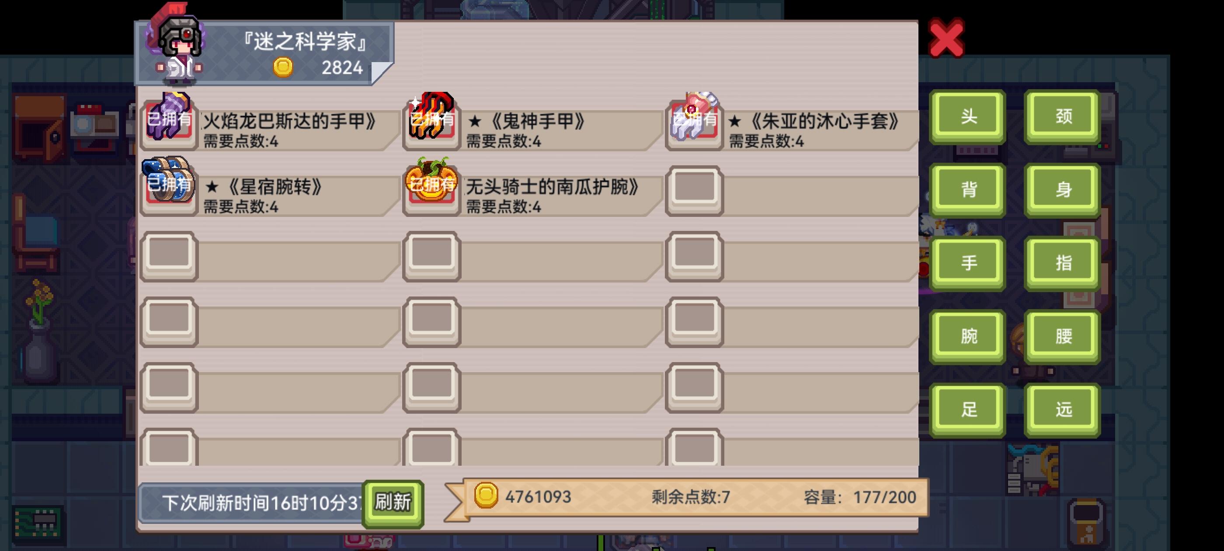Click the scientist character portrait

point(178,45)
